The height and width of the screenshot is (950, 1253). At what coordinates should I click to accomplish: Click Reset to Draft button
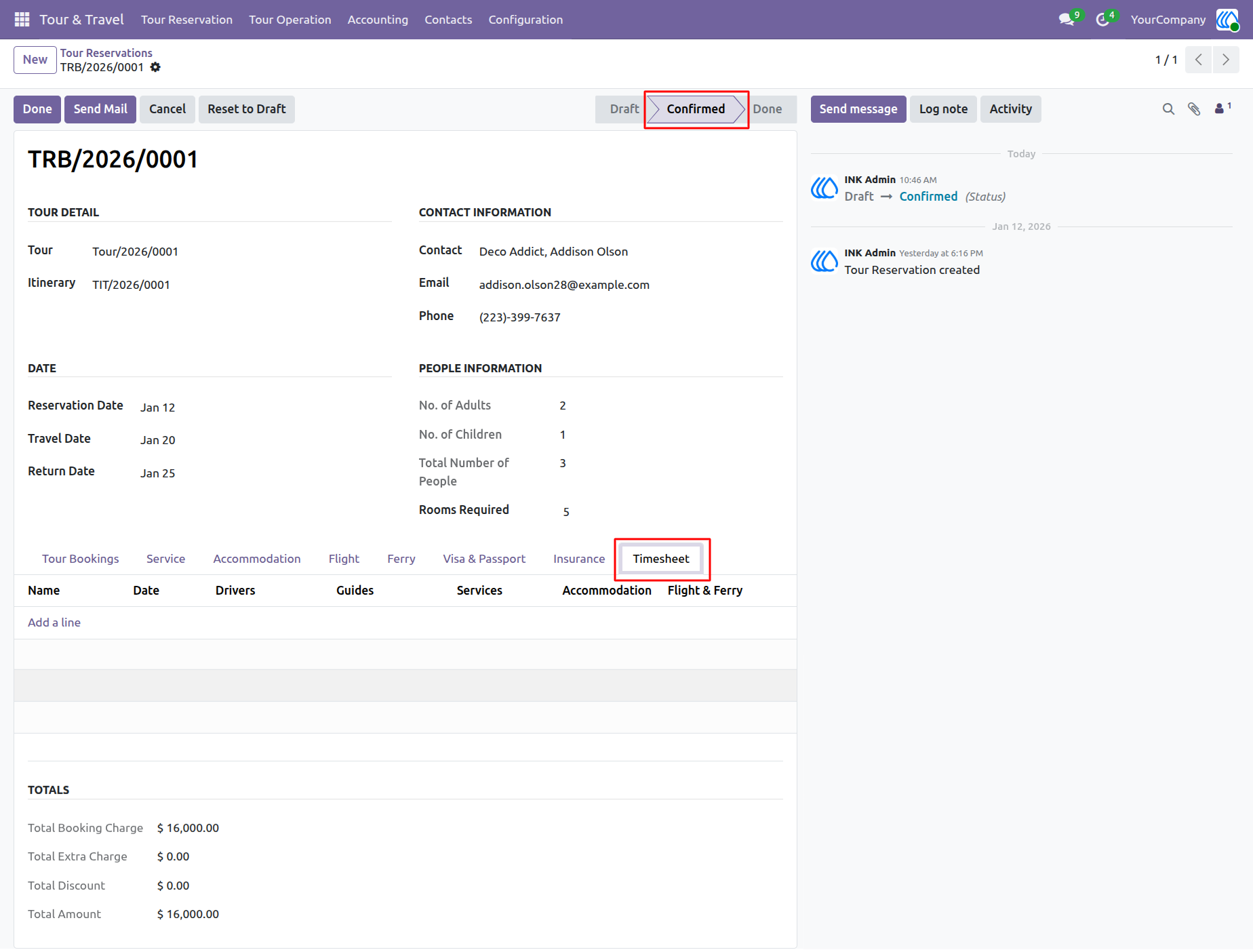247,109
